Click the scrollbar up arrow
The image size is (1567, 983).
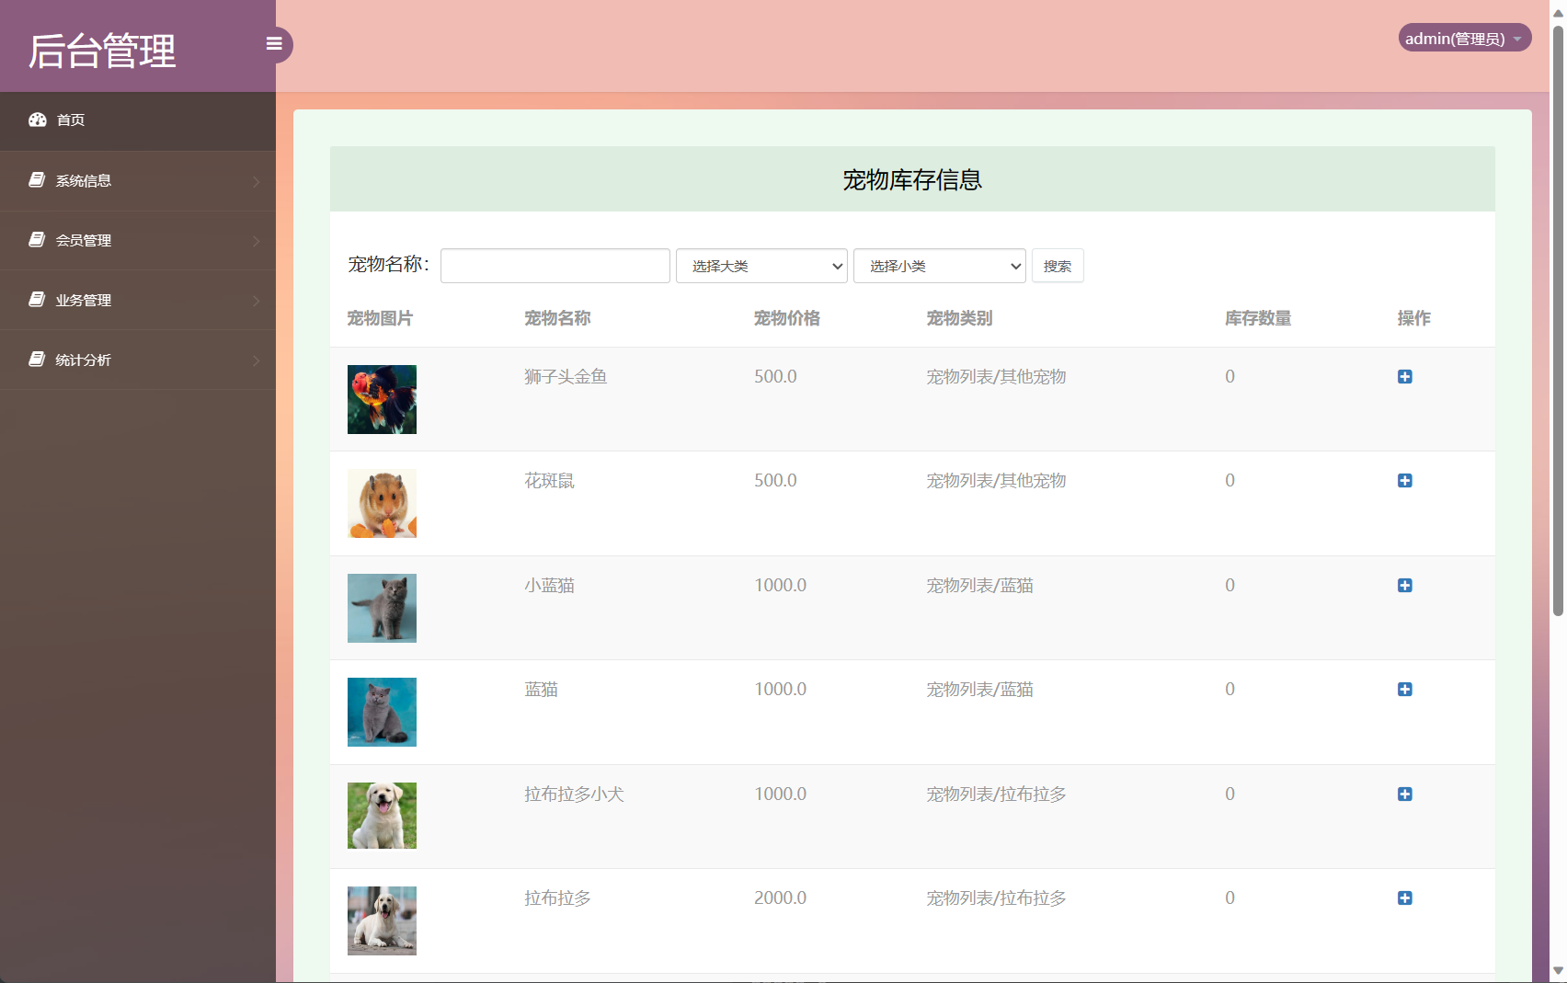[1558, 12]
